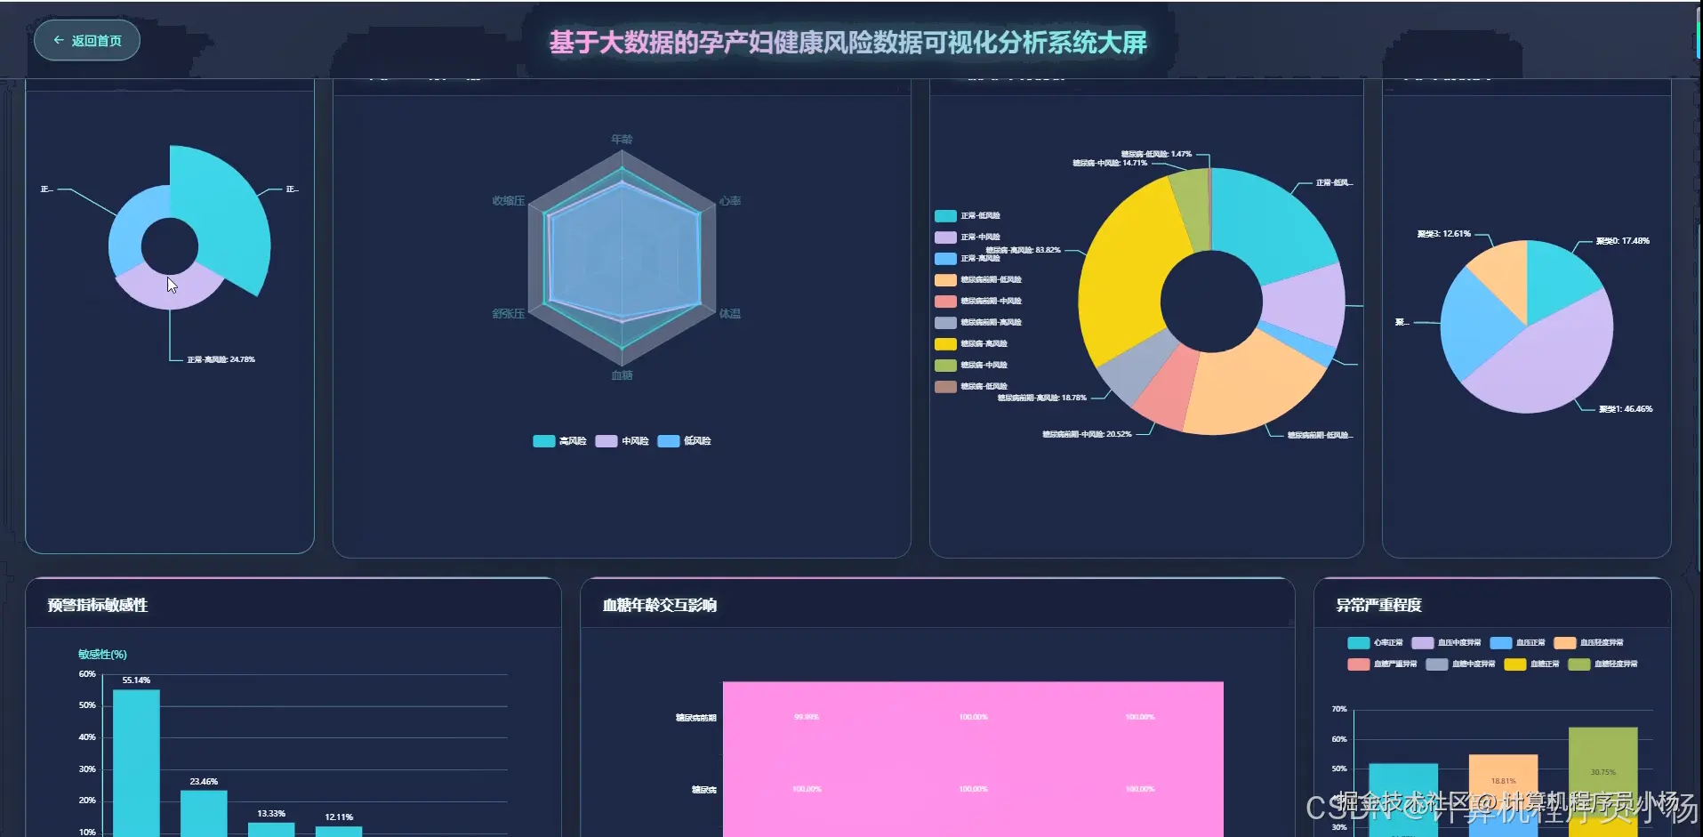
Task: Toggle 糖尿病-低风险 legend entry
Action: pos(971,387)
